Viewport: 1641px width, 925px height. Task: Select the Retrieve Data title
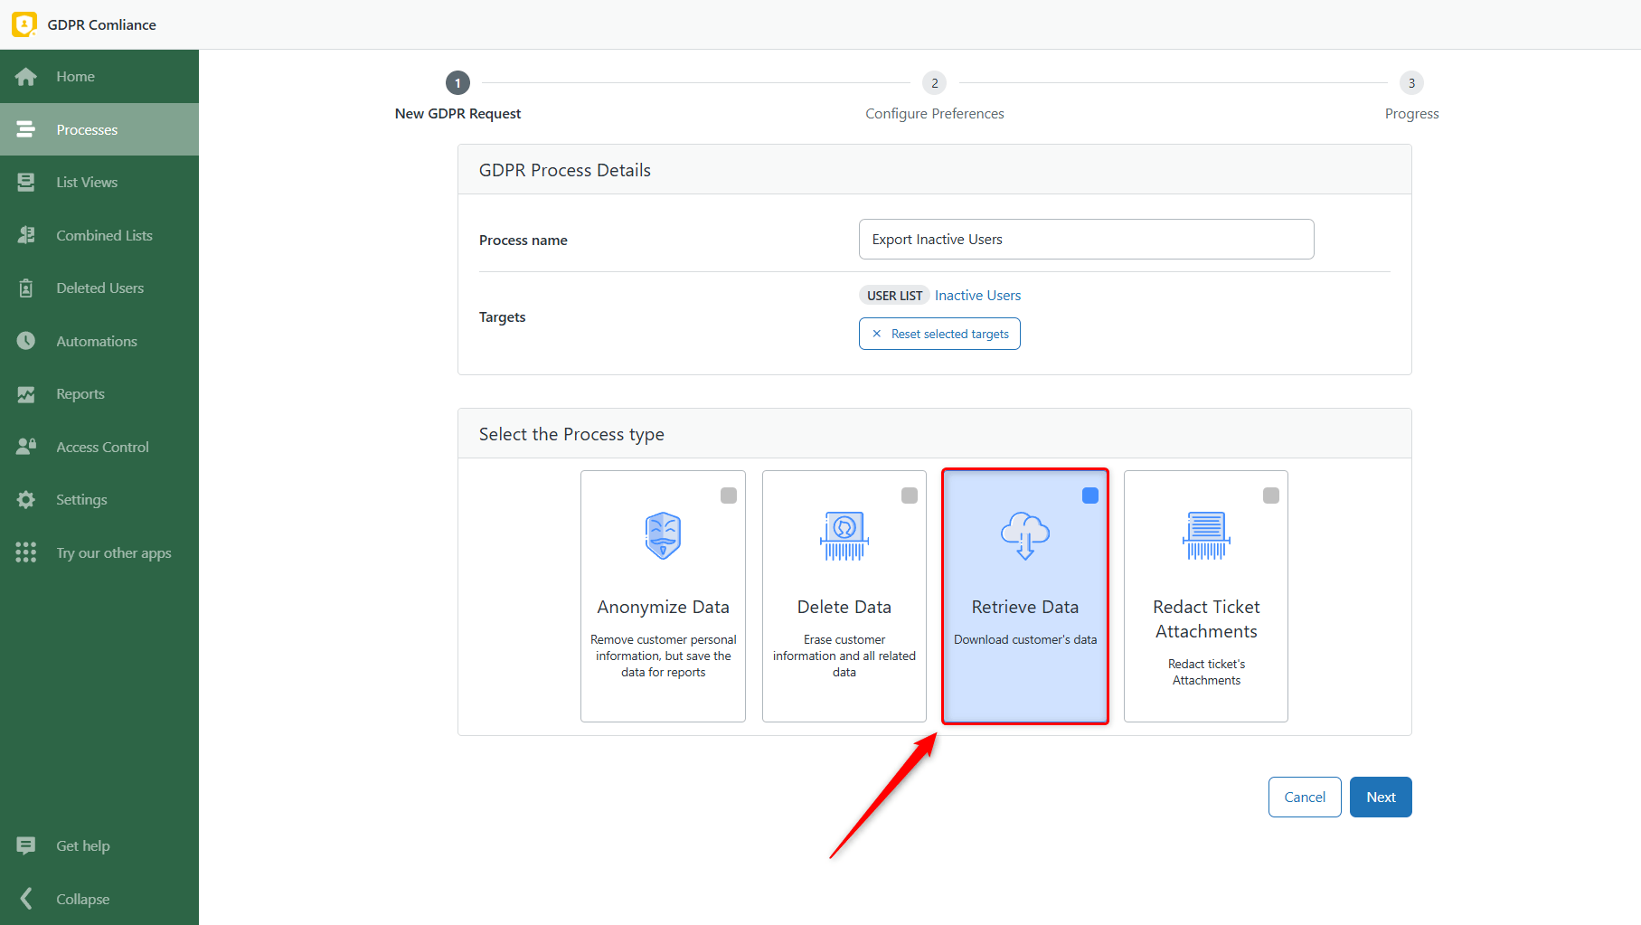[1025, 607]
